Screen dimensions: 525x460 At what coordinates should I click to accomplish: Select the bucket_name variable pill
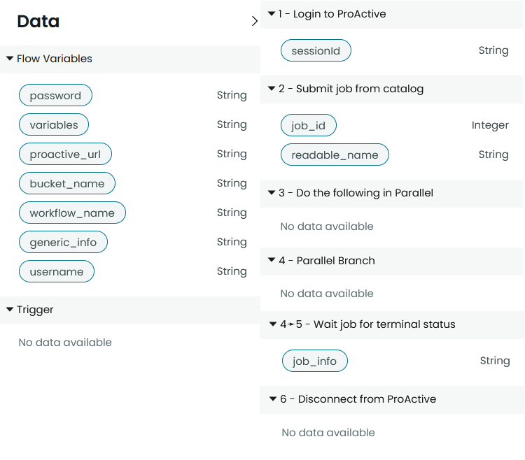click(x=67, y=183)
